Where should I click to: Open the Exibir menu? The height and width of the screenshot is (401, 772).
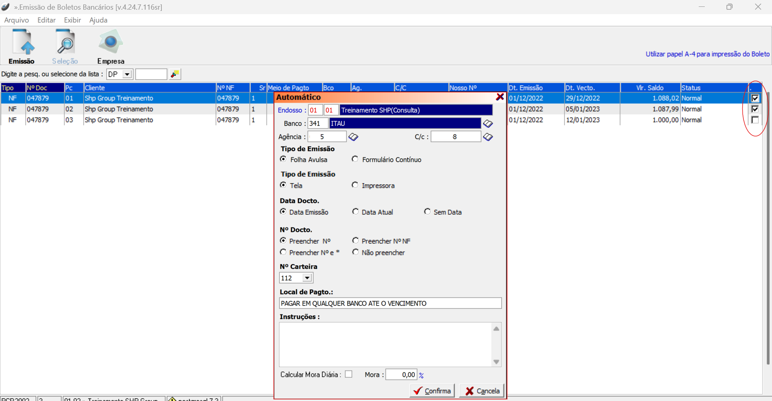pyautogui.click(x=72, y=20)
